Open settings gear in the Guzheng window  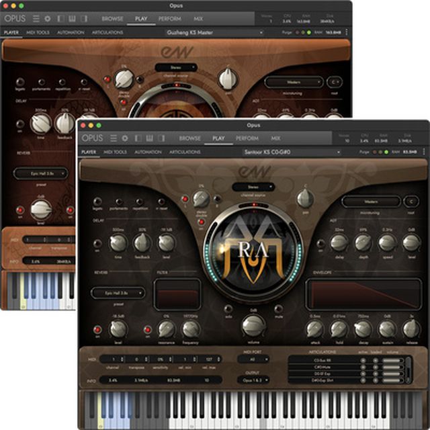pyautogui.click(x=48, y=19)
